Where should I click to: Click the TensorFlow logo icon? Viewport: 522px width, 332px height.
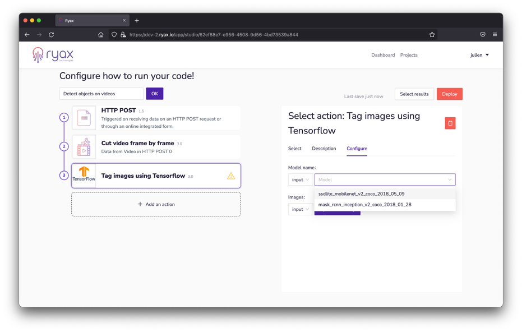tap(84, 174)
